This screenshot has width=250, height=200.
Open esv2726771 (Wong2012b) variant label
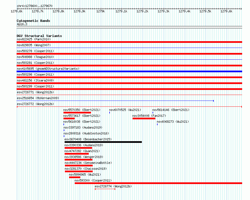35,92
